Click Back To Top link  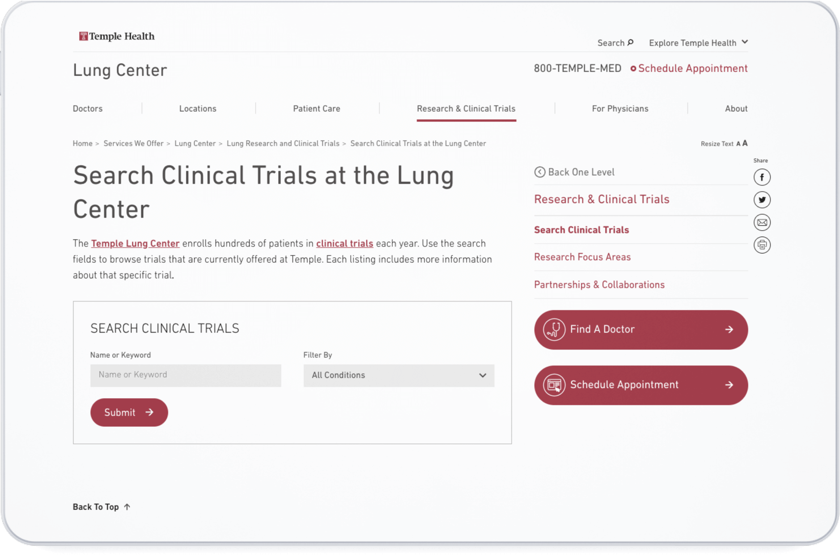tap(102, 507)
